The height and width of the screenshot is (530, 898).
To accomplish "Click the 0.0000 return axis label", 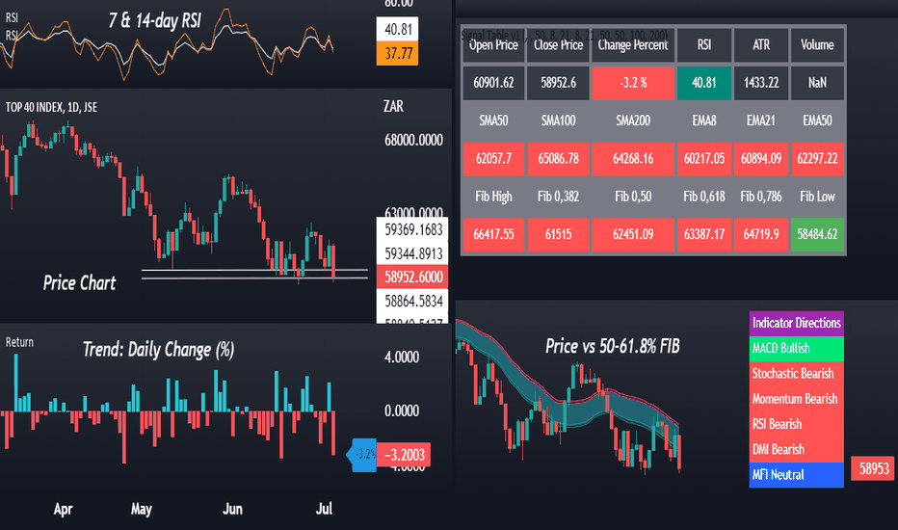I will pos(402,411).
